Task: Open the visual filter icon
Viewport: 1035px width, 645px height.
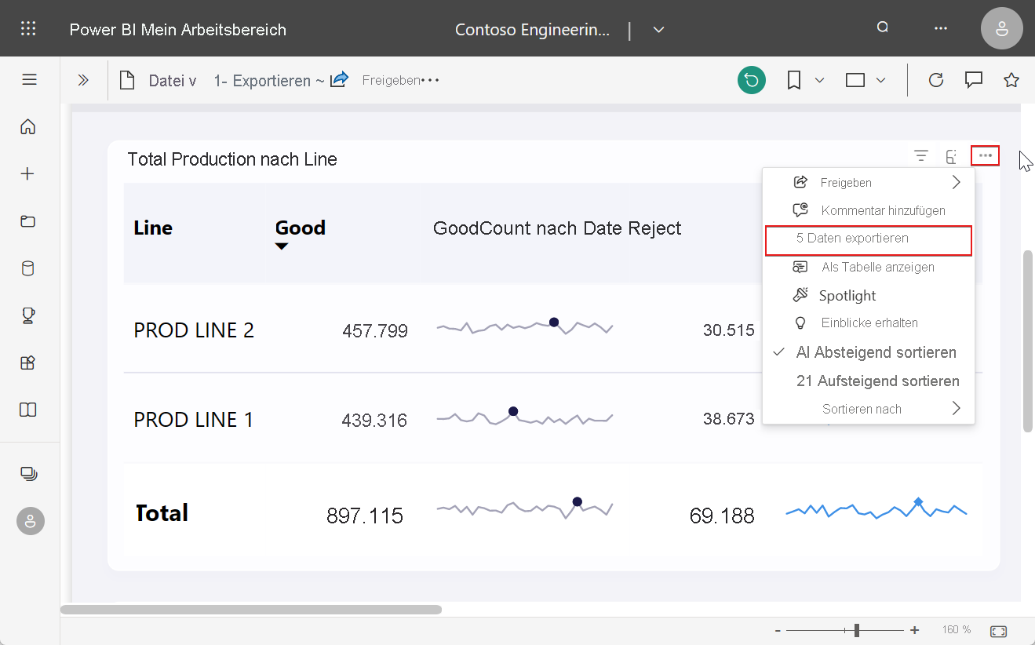Action: [921, 156]
